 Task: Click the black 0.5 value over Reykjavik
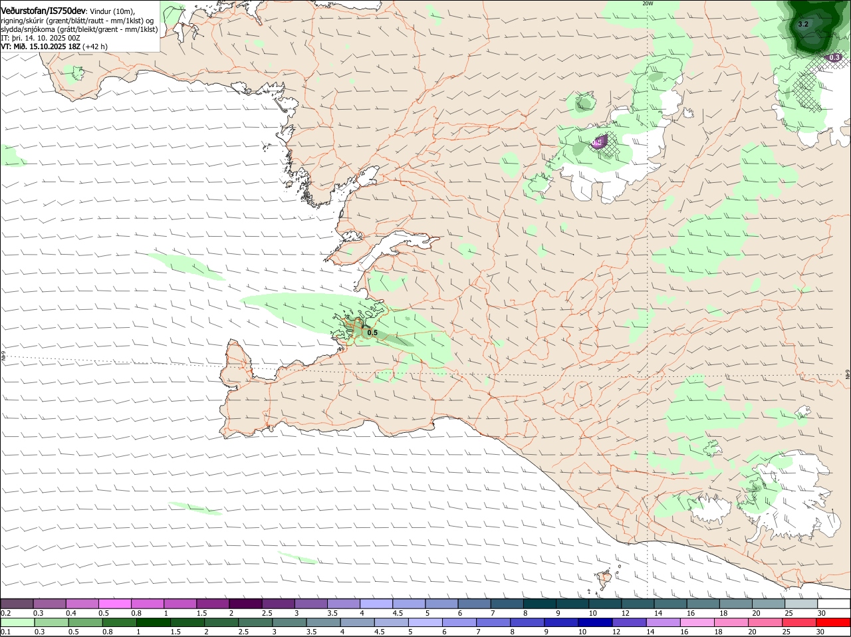(372, 333)
